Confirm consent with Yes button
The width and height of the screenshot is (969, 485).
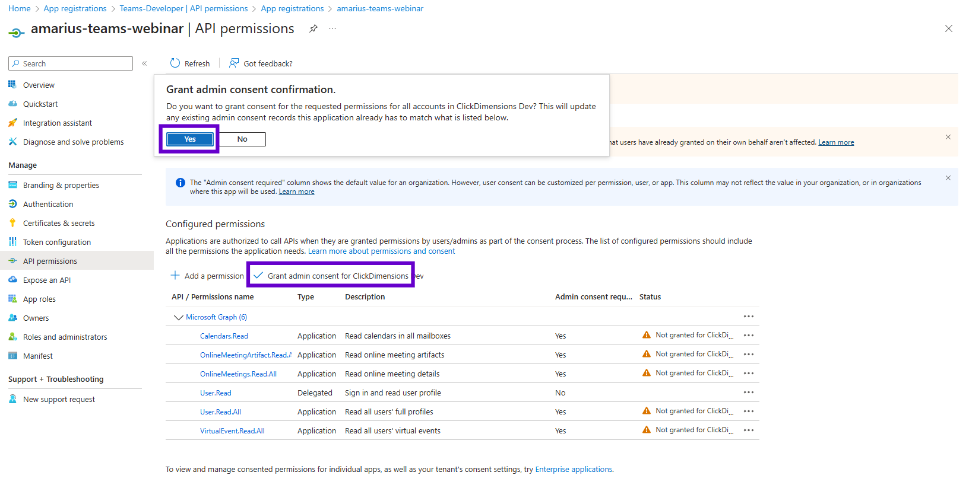pyautogui.click(x=190, y=139)
